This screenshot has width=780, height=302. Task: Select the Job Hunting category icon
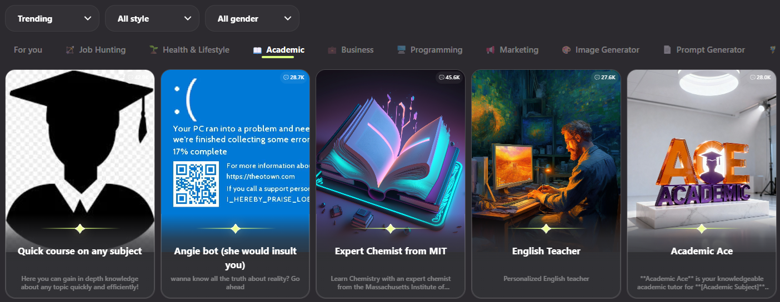(x=70, y=50)
